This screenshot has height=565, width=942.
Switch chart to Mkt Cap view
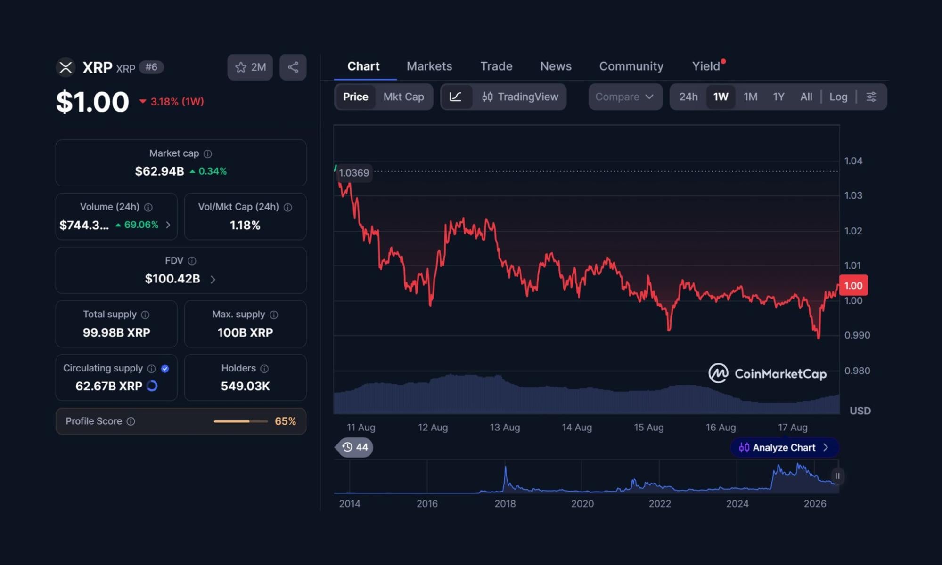tap(404, 97)
